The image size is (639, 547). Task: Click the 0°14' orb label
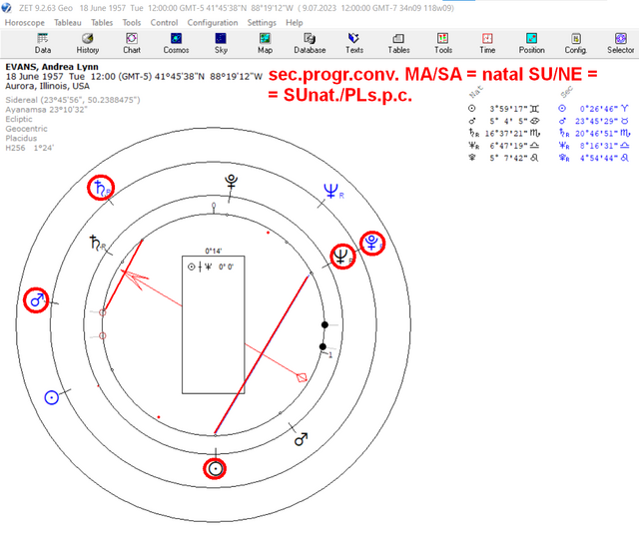click(213, 251)
